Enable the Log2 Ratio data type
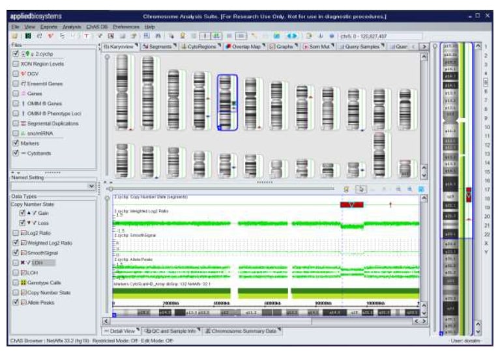 click(x=23, y=232)
